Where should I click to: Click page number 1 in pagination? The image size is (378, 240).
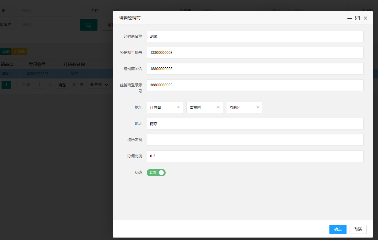tap(6, 85)
